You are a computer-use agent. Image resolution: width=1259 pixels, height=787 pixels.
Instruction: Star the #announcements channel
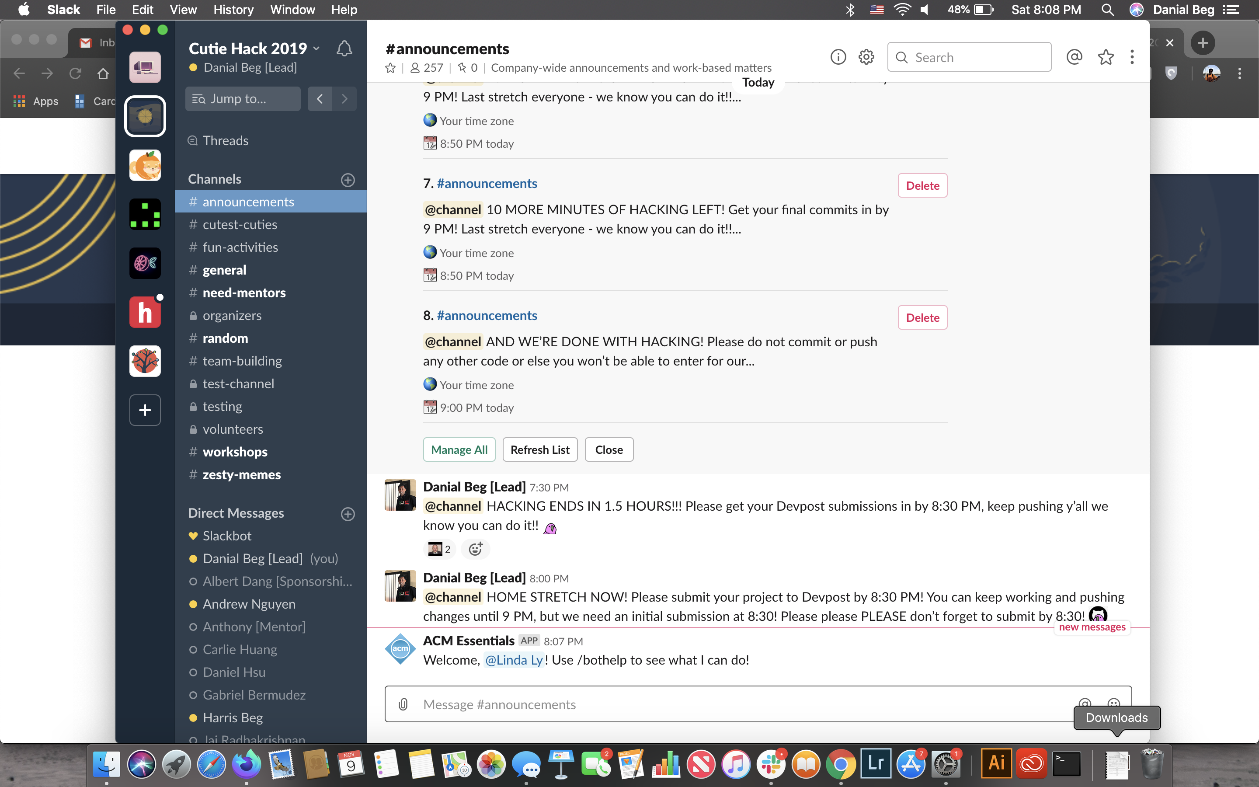click(x=390, y=68)
